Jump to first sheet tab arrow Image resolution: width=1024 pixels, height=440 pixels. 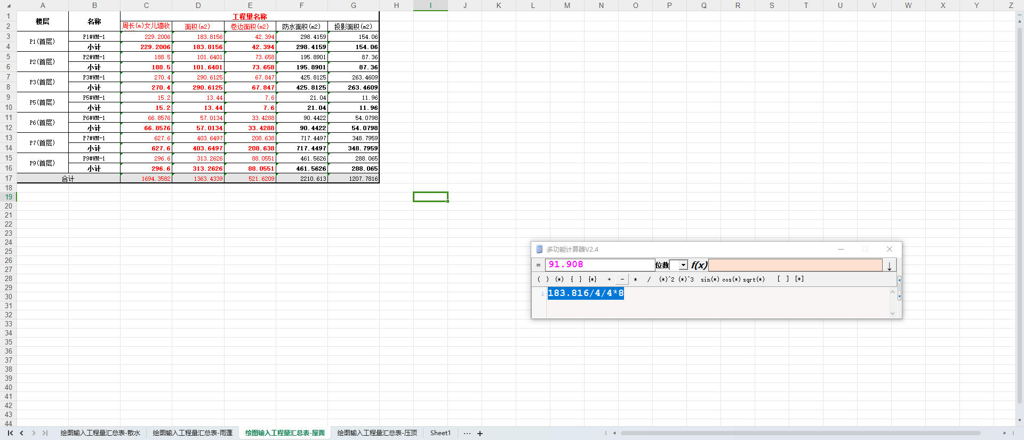pyautogui.click(x=10, y=433)
